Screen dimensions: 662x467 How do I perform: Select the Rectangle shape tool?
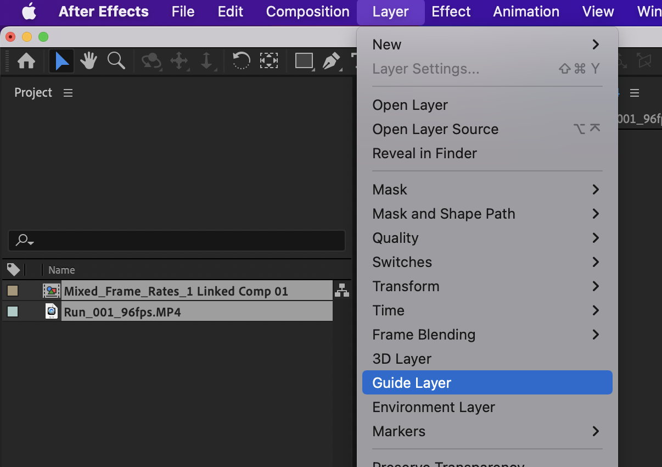(304, 61)
